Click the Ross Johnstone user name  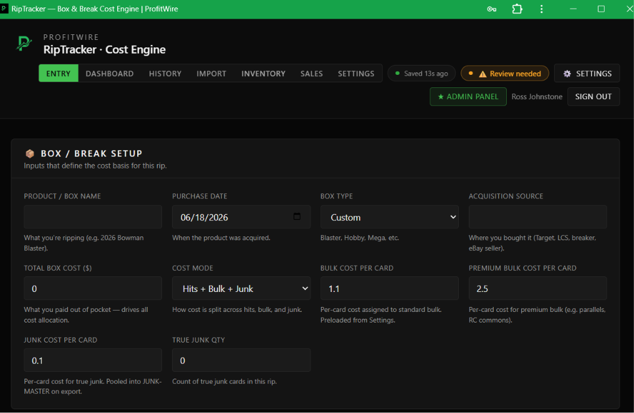point(537,97)
